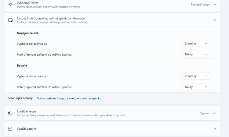
Task: Click the Využití baterie chart icon
Action: pos(10,129)
